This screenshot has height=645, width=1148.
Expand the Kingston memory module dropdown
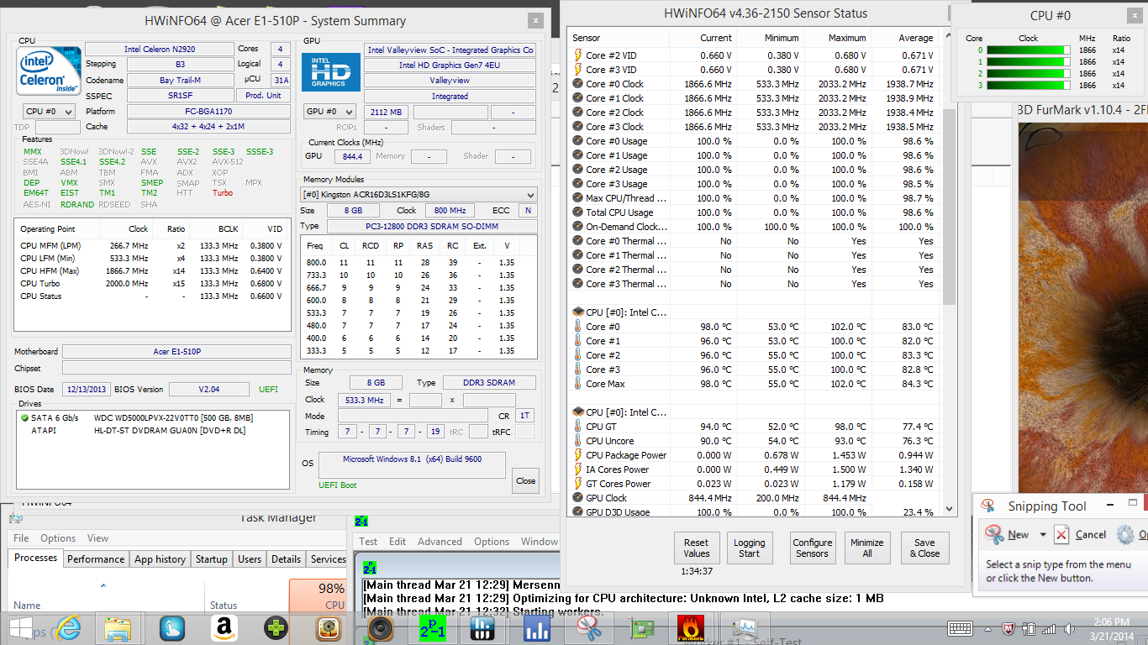[x=419, y=194]
